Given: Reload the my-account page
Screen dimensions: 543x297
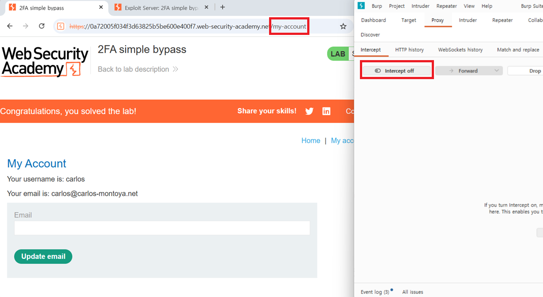Looking at the screenshot, I should click(x=42, y=26).
